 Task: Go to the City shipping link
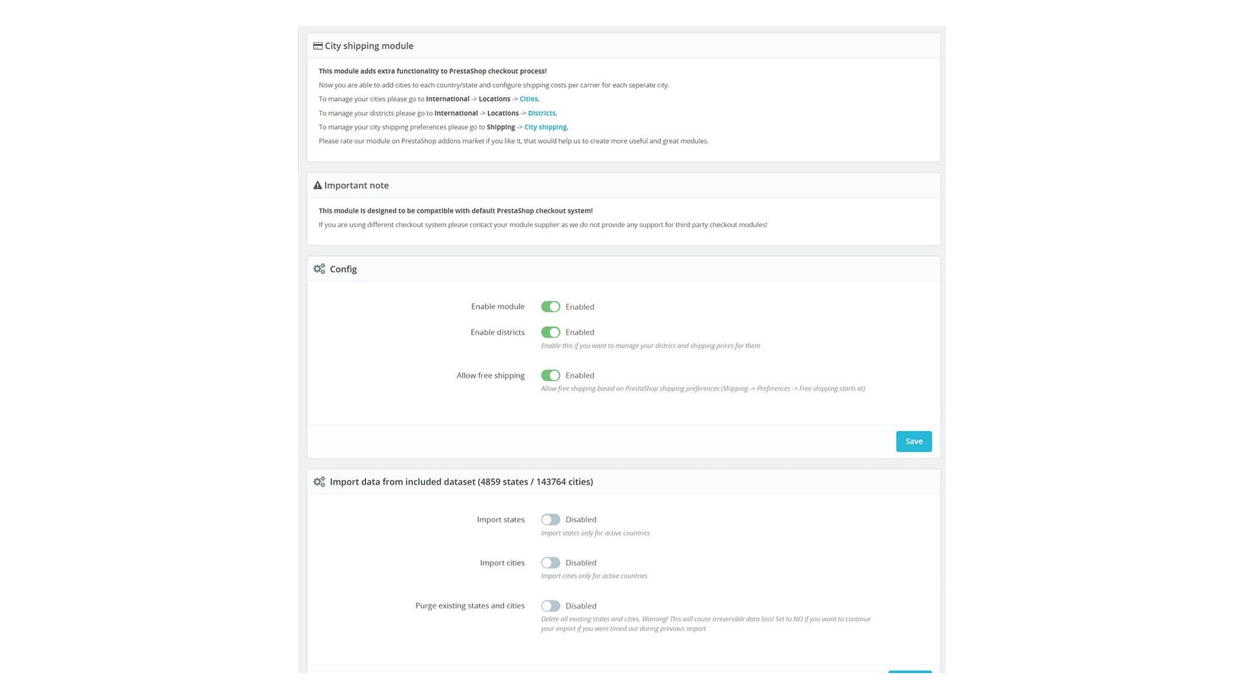[545, 128]
